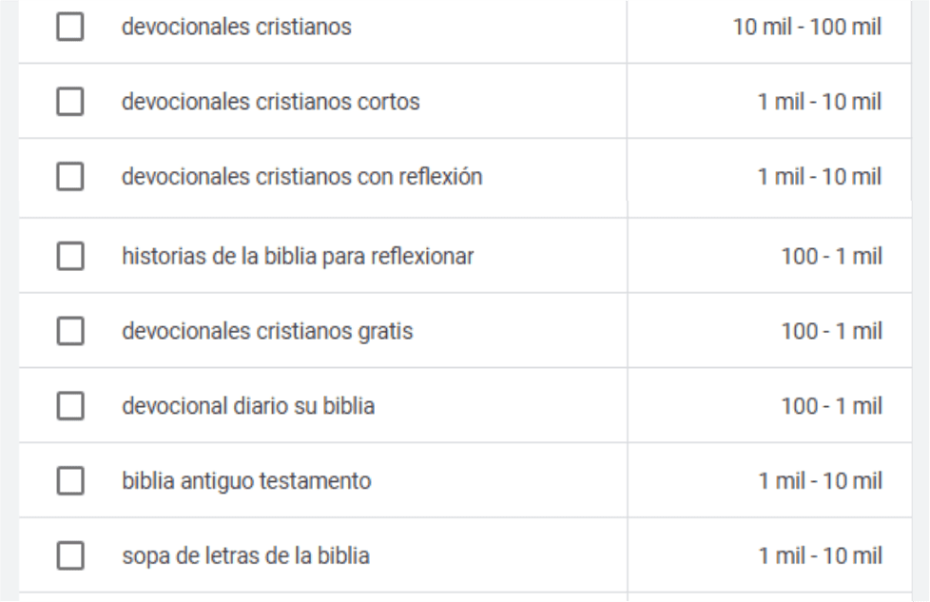Tick 'devocionales cristianos con reflexión' checkbox

click(68, 177)
